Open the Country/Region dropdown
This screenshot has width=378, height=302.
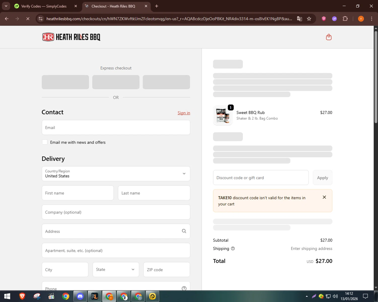(116, 174)
